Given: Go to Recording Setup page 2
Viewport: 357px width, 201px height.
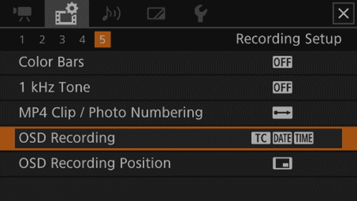Looking at the screenshot, I should pos(42,40).
